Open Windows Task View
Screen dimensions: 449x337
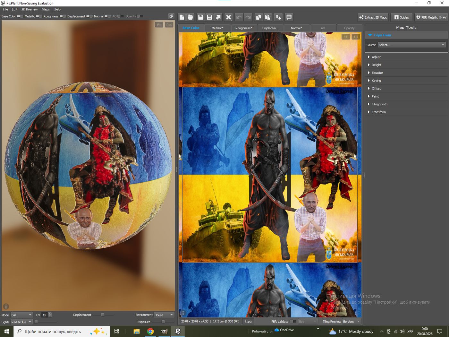(117, 331)
